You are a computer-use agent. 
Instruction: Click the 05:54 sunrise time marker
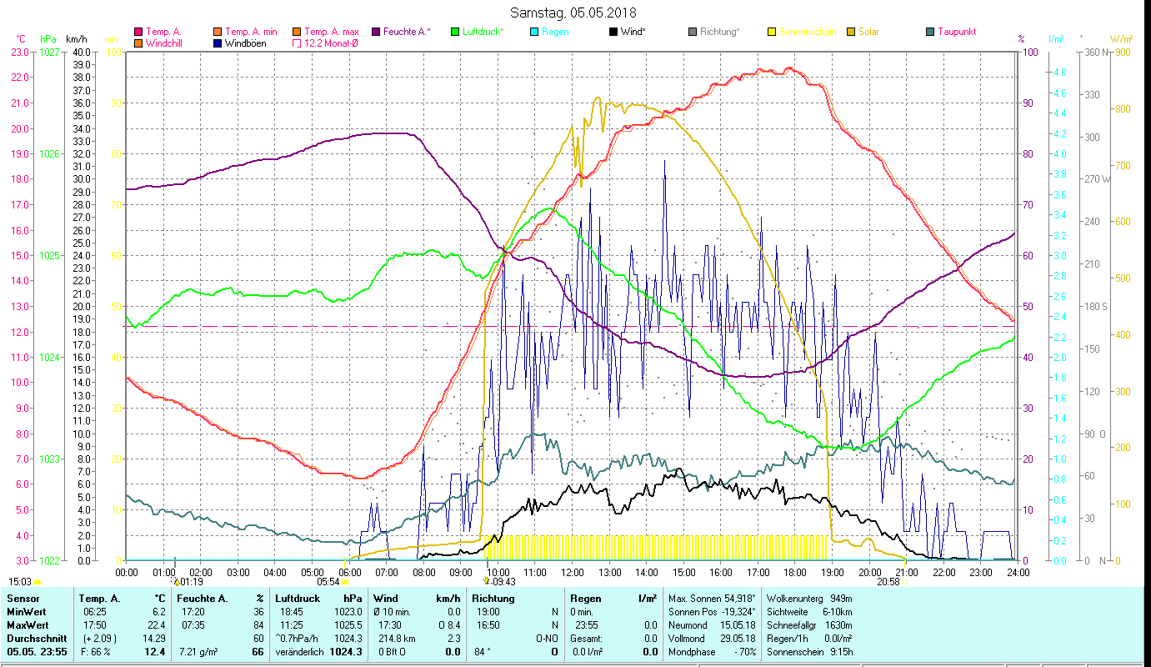[x=328, y=582]
